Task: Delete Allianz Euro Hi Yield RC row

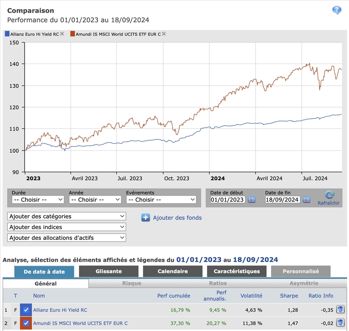Action: 340,310
